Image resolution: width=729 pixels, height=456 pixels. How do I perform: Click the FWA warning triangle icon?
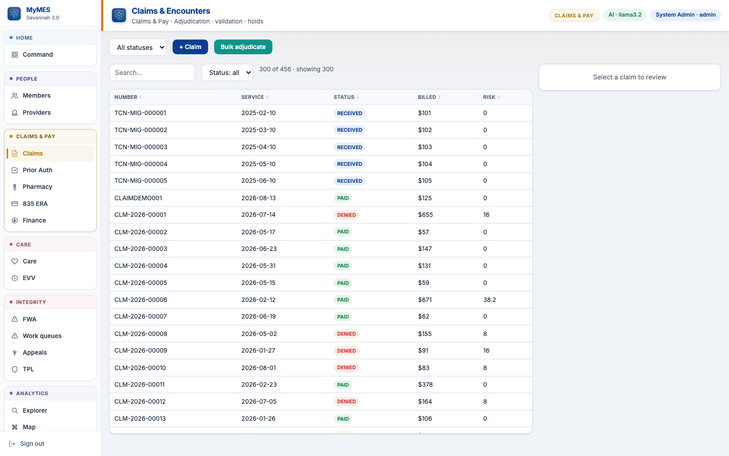pos(15,319)
